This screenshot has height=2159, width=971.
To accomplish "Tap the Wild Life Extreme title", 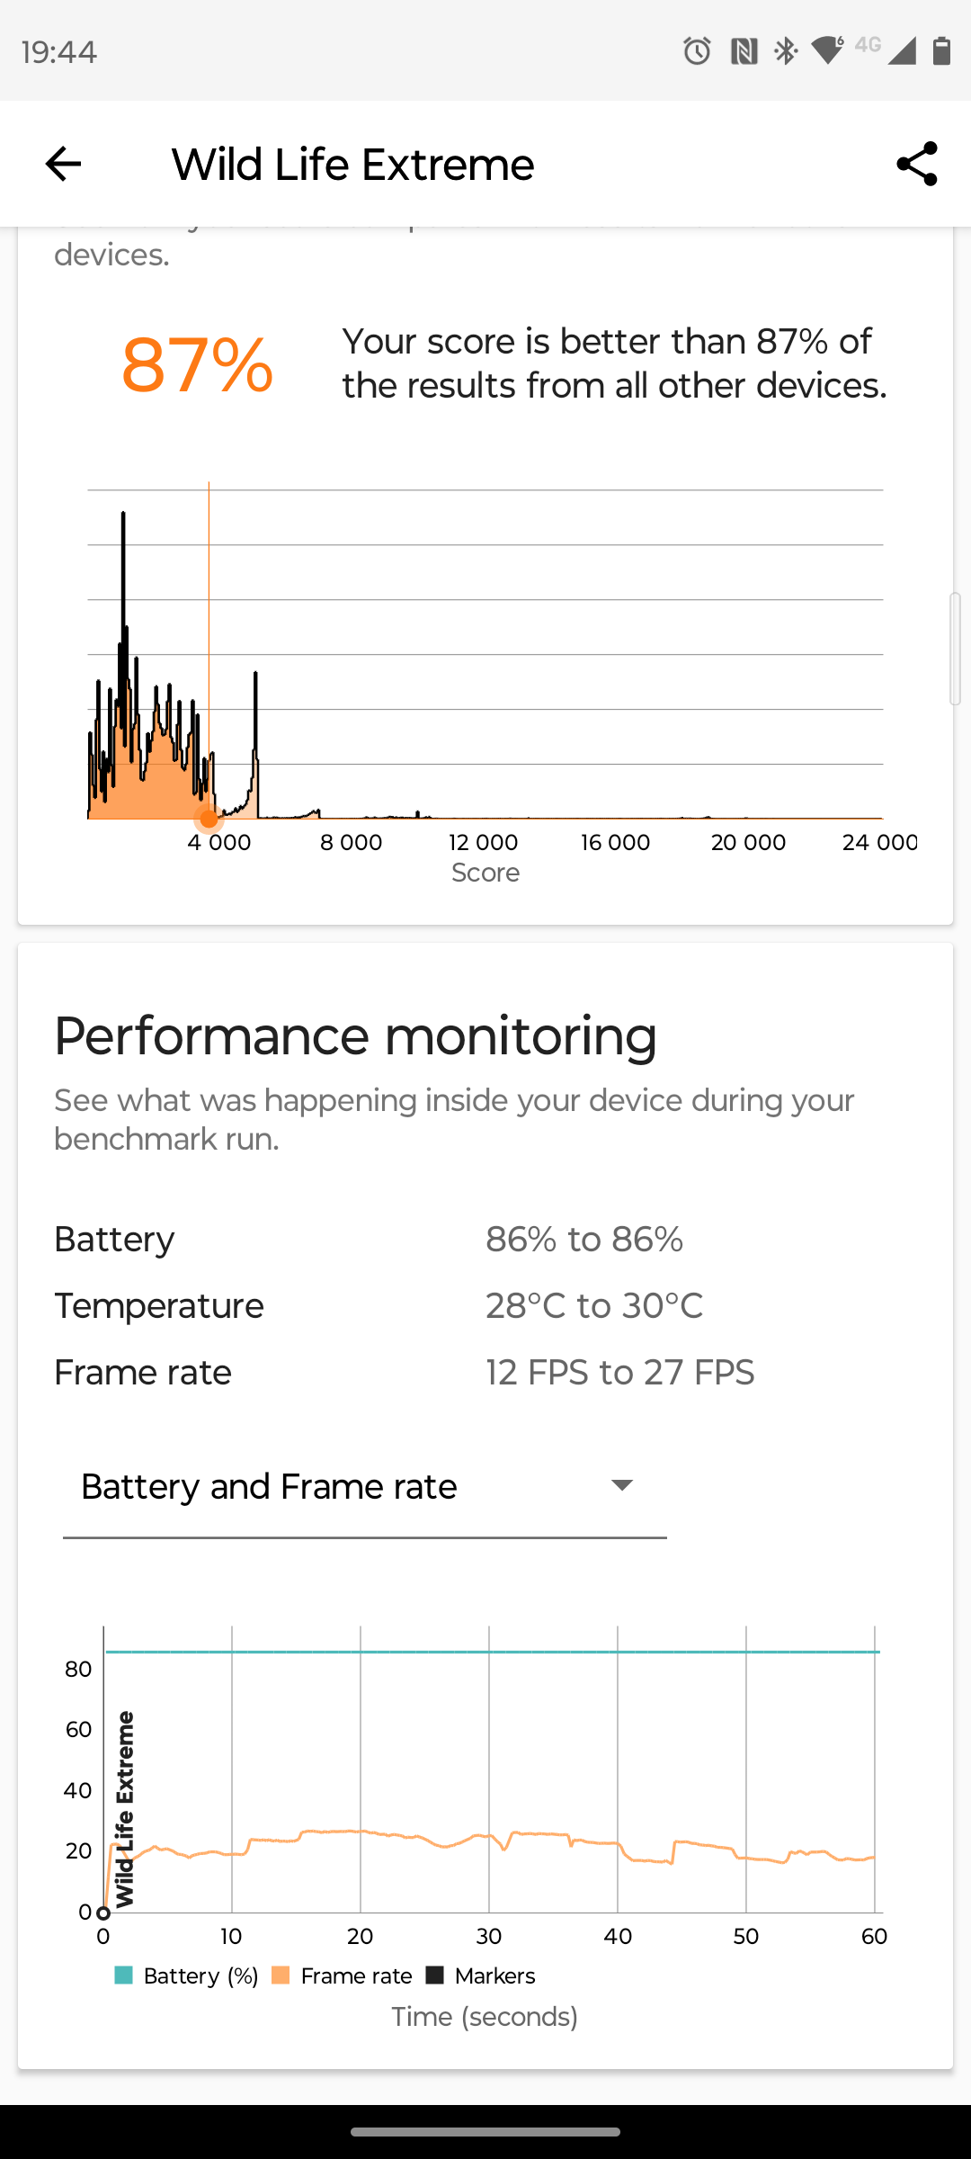I will tap(352, 165).
